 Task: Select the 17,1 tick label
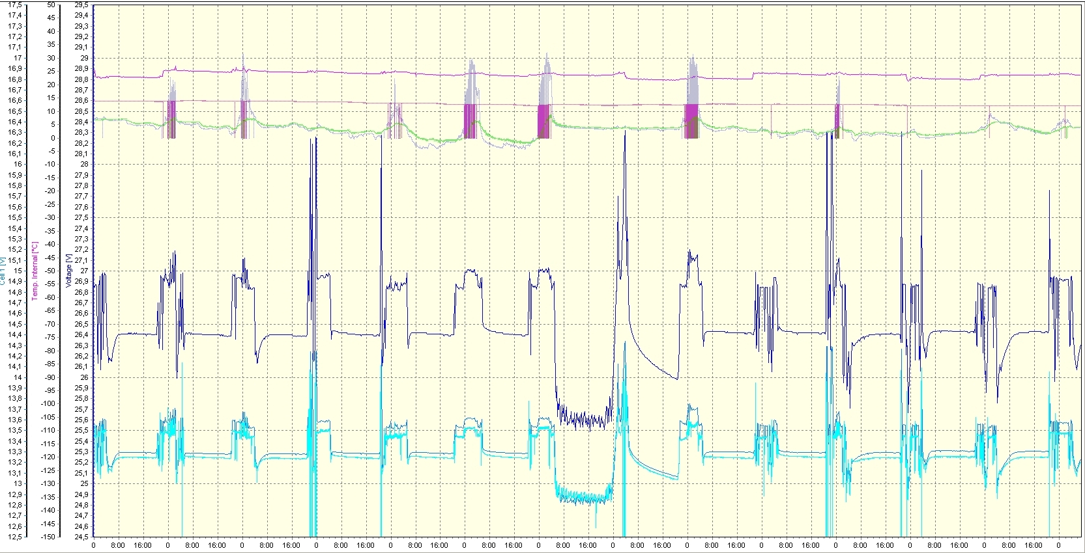tap(14, 47)
